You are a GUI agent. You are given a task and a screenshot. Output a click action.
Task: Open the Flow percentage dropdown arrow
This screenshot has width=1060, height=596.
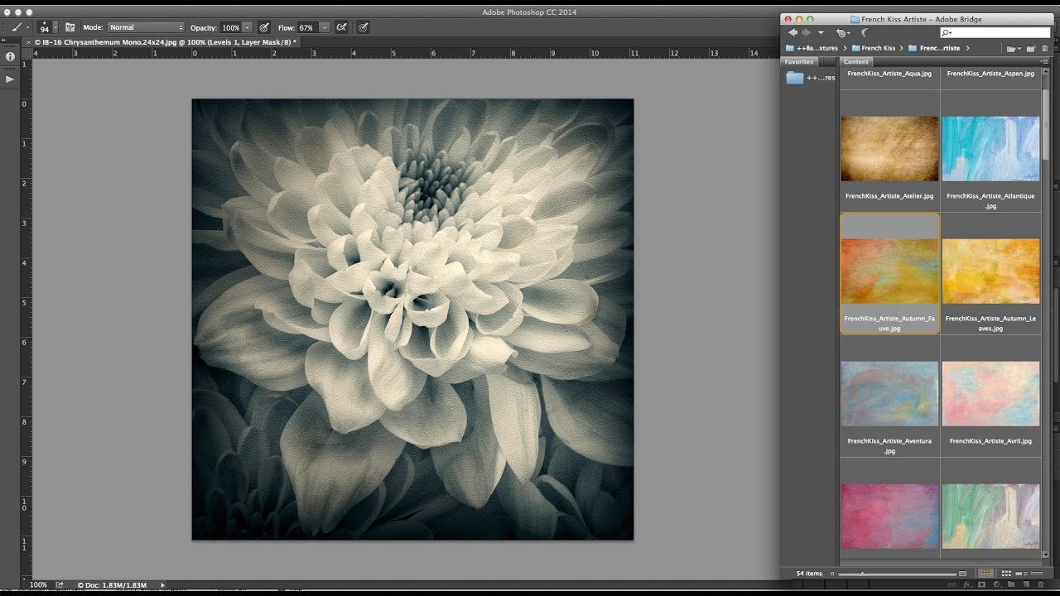[323, 27]
